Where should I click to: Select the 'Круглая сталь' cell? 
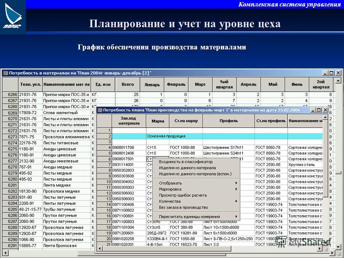click(305, 164)
